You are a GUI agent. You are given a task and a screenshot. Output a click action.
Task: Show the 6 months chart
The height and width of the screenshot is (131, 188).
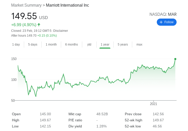pyautogui.click(x=72, y=45)
